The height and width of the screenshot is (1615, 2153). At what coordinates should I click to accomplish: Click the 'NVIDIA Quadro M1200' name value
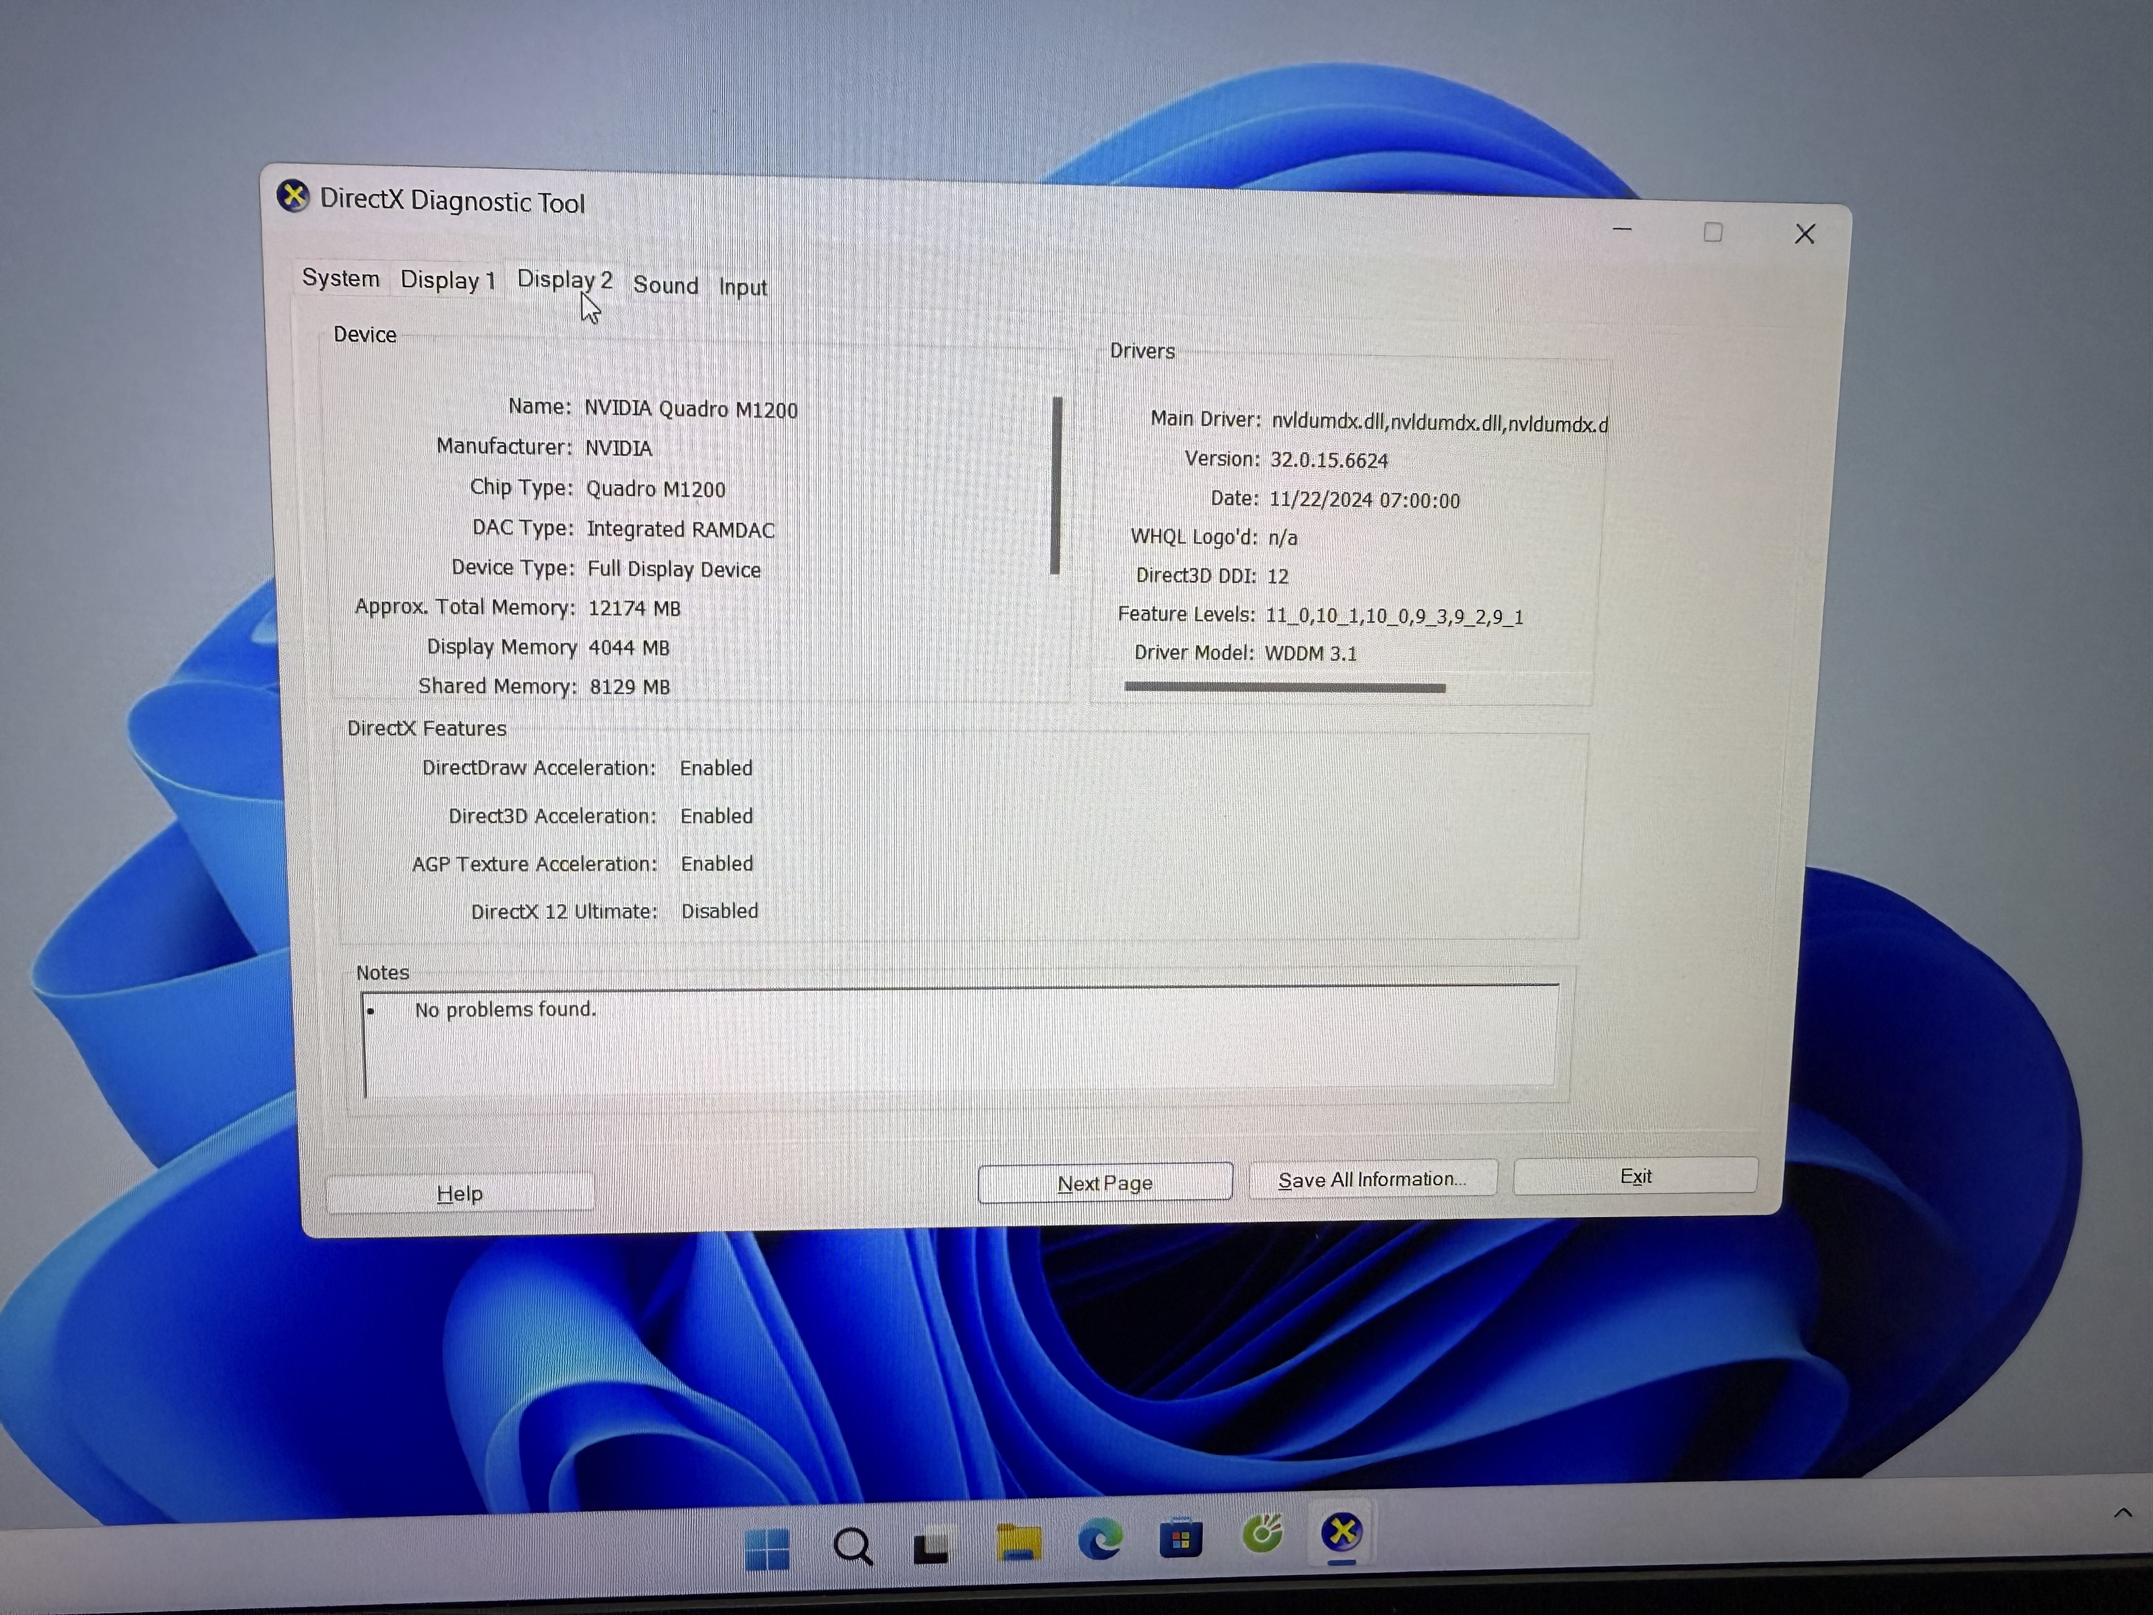[x=690, y=410]
